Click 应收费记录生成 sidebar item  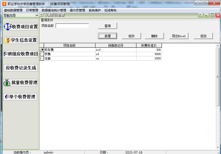coord(20,68)
